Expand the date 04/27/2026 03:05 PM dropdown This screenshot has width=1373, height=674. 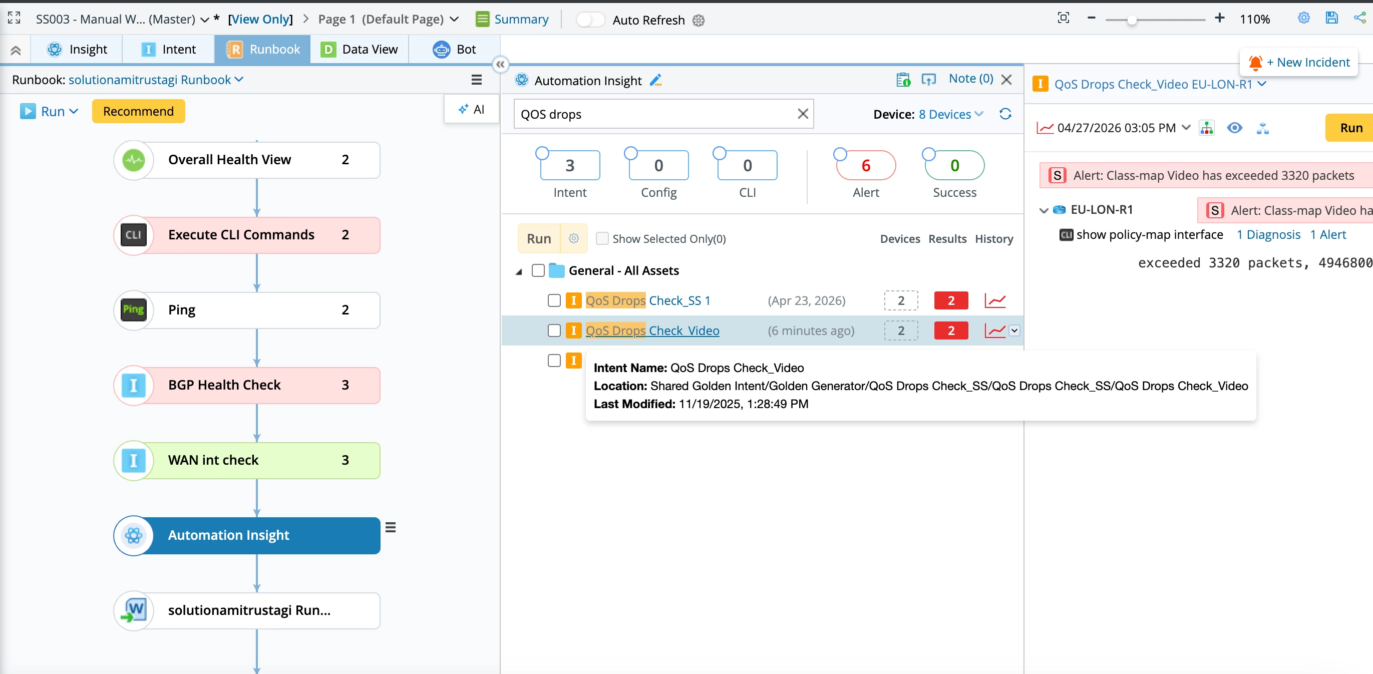(x=1186, y=128)
